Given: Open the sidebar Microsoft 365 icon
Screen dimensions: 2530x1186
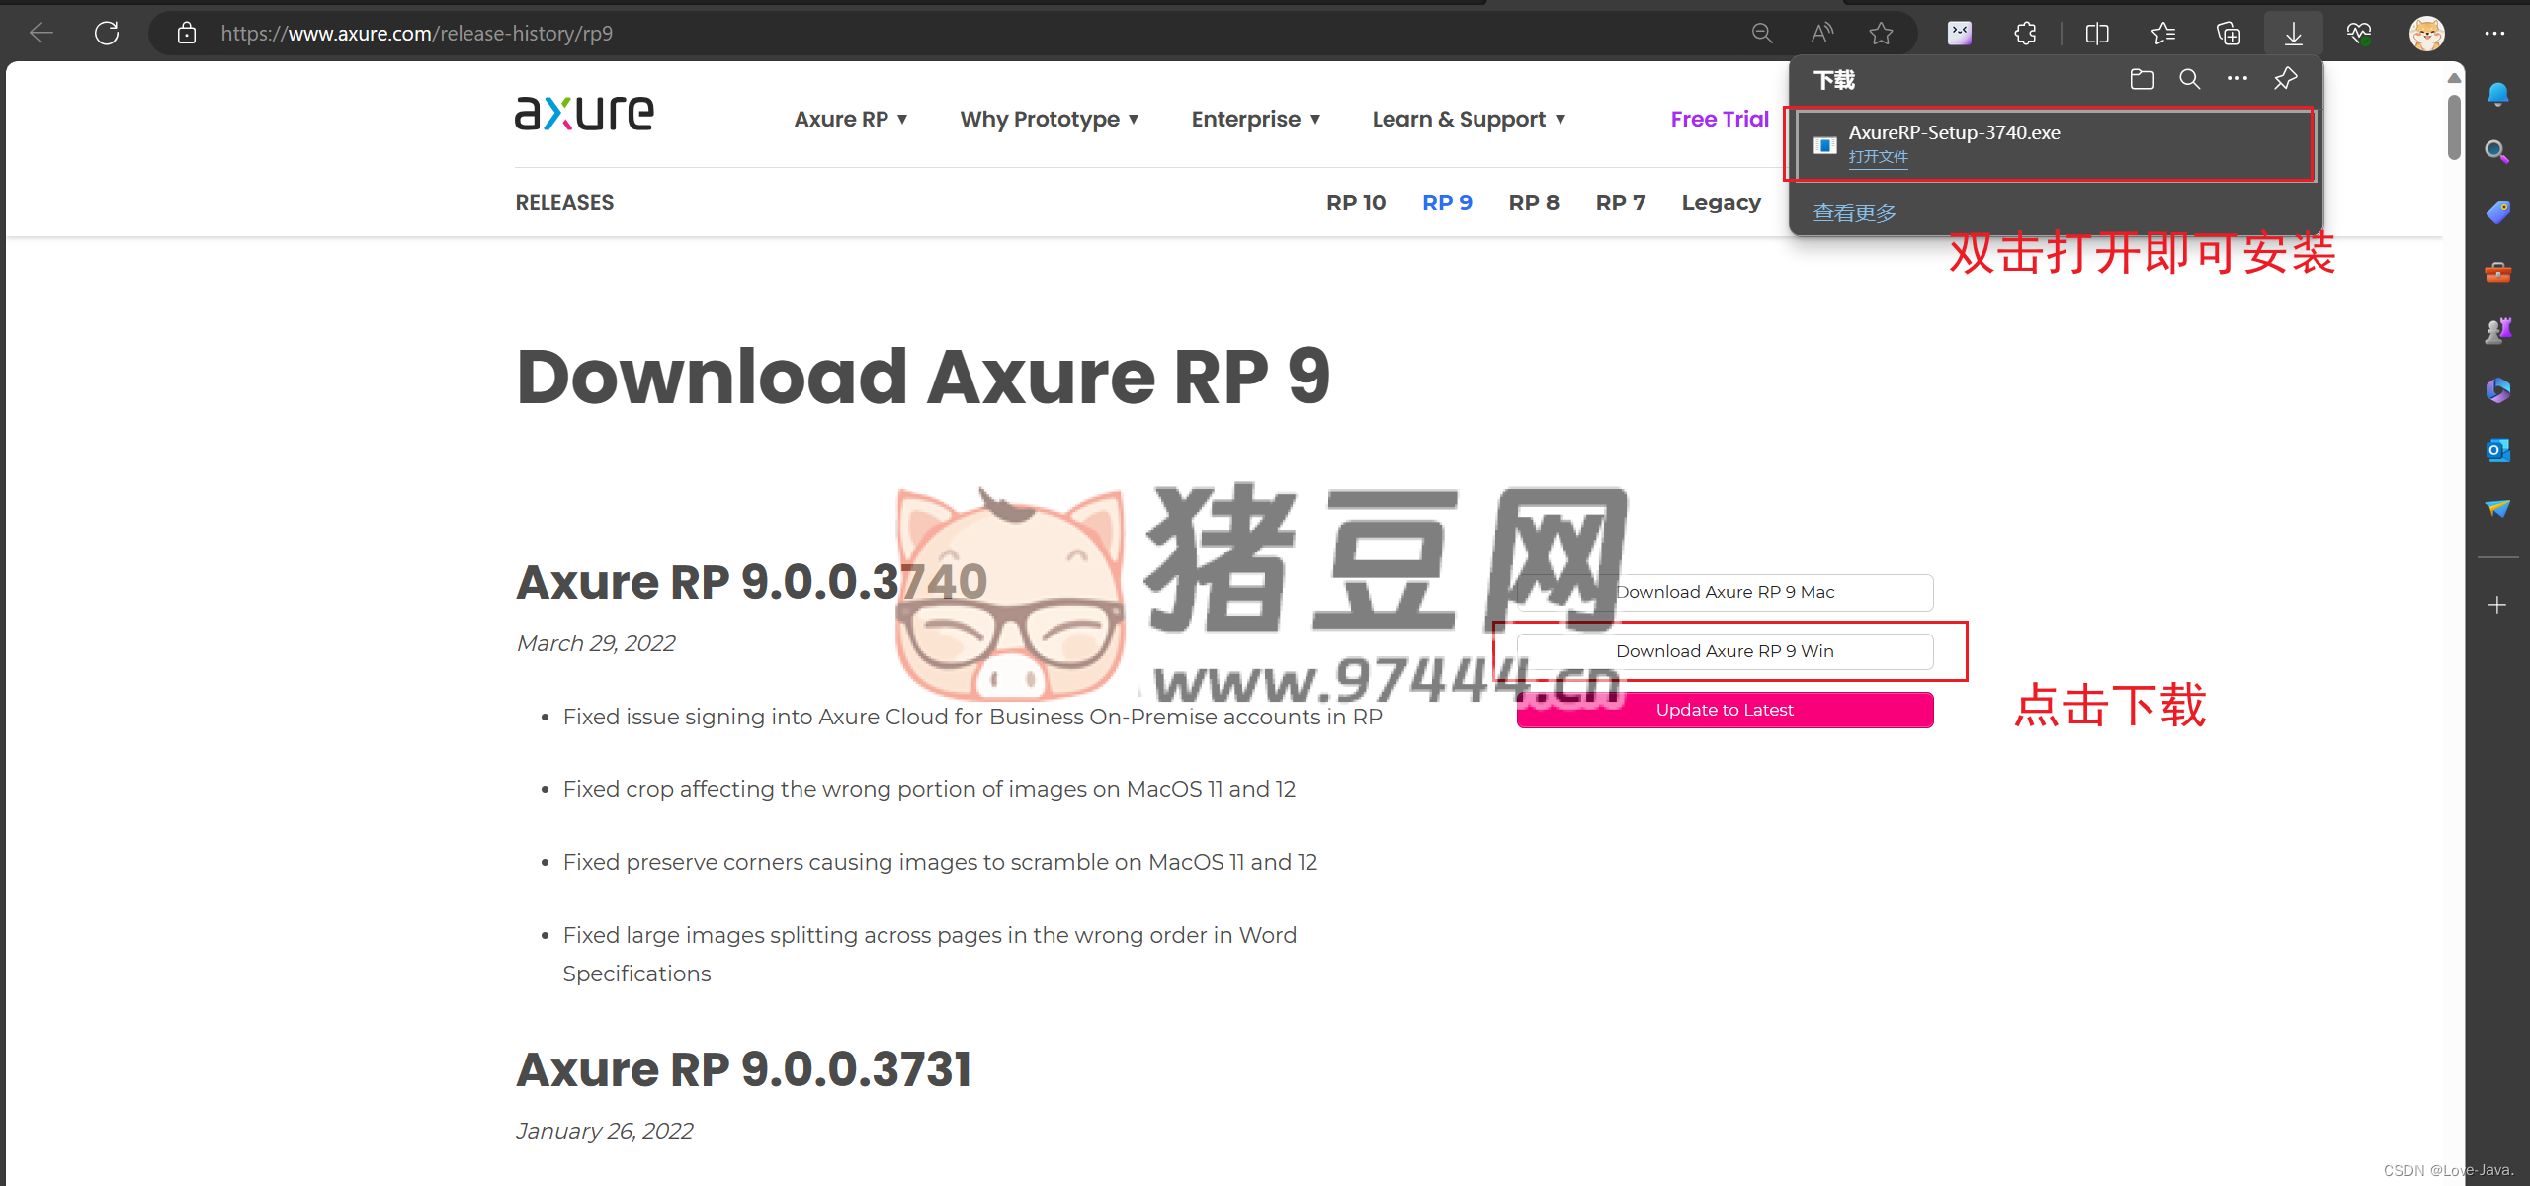Looking at the screenshot, I should [x=2497, y=390].
